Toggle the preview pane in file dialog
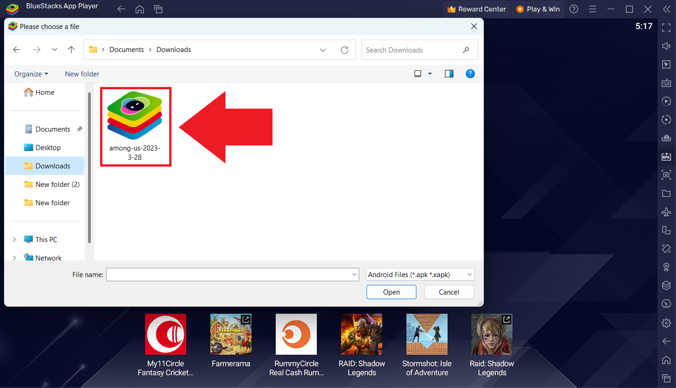Image resolution: width=676 pixels, height=388 pixels. (x=449, y=74)
